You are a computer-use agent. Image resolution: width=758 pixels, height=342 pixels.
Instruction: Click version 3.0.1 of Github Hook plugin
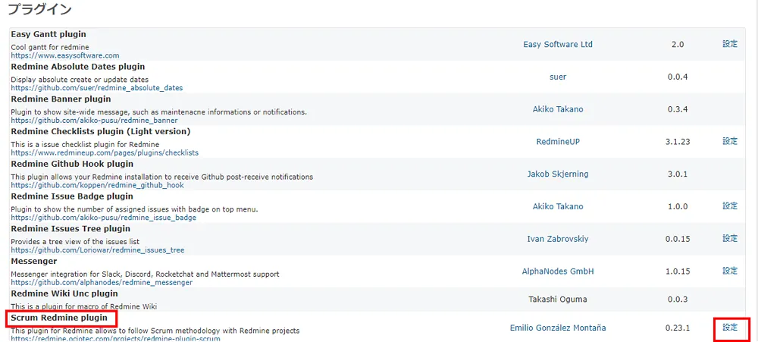click(678, 174)
